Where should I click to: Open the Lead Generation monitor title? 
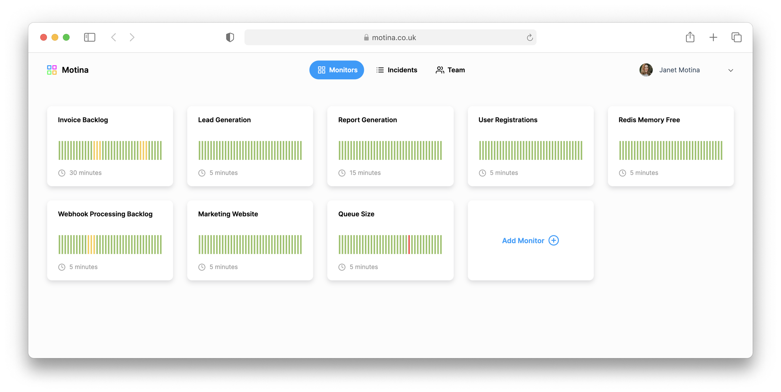click(224, 120)
